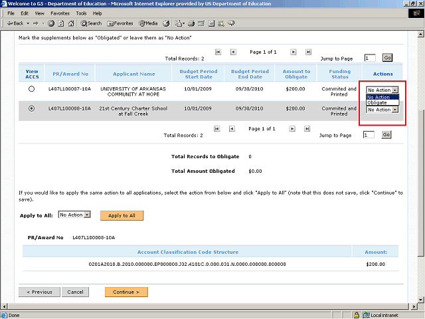Open the History toolbar icon
Screen dimensions: 425x319
[x=166, y=23]
